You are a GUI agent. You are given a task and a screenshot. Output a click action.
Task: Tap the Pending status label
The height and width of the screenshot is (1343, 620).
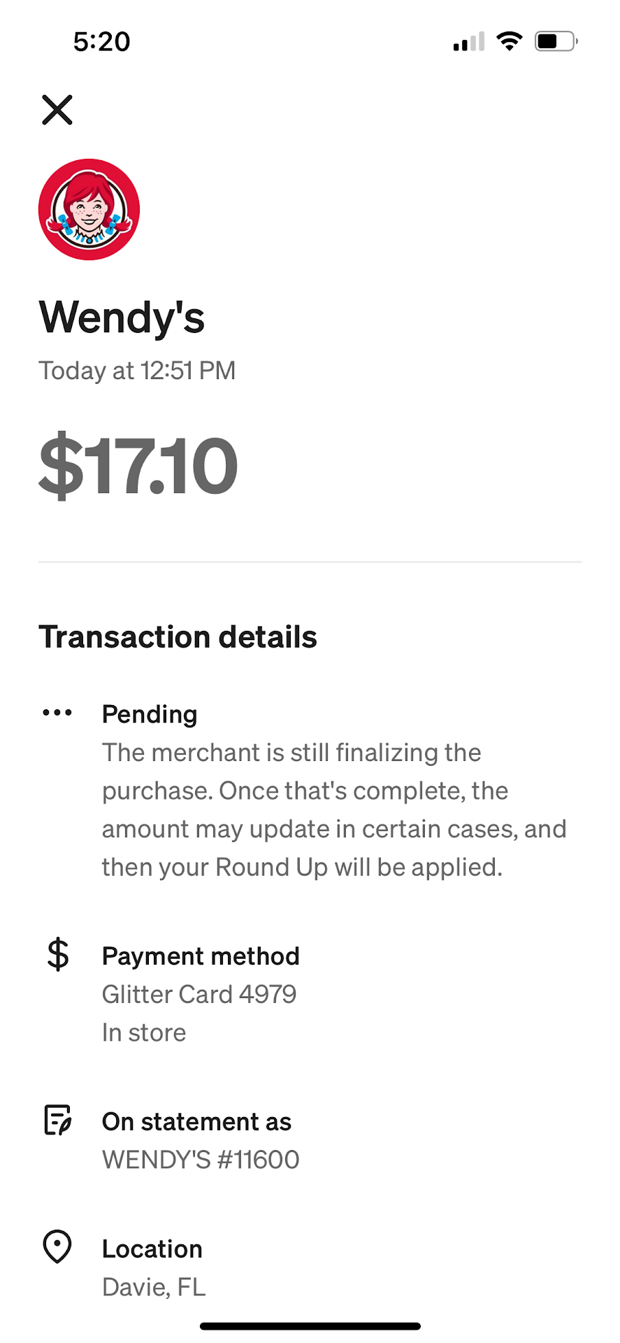(x=150, y=714)
